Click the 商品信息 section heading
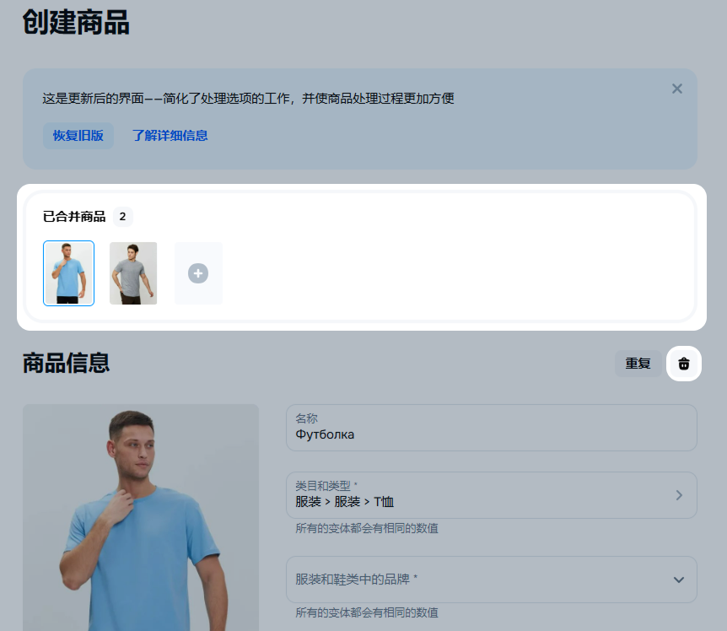The height and width of the screenshot is (631, 727). 66,364
